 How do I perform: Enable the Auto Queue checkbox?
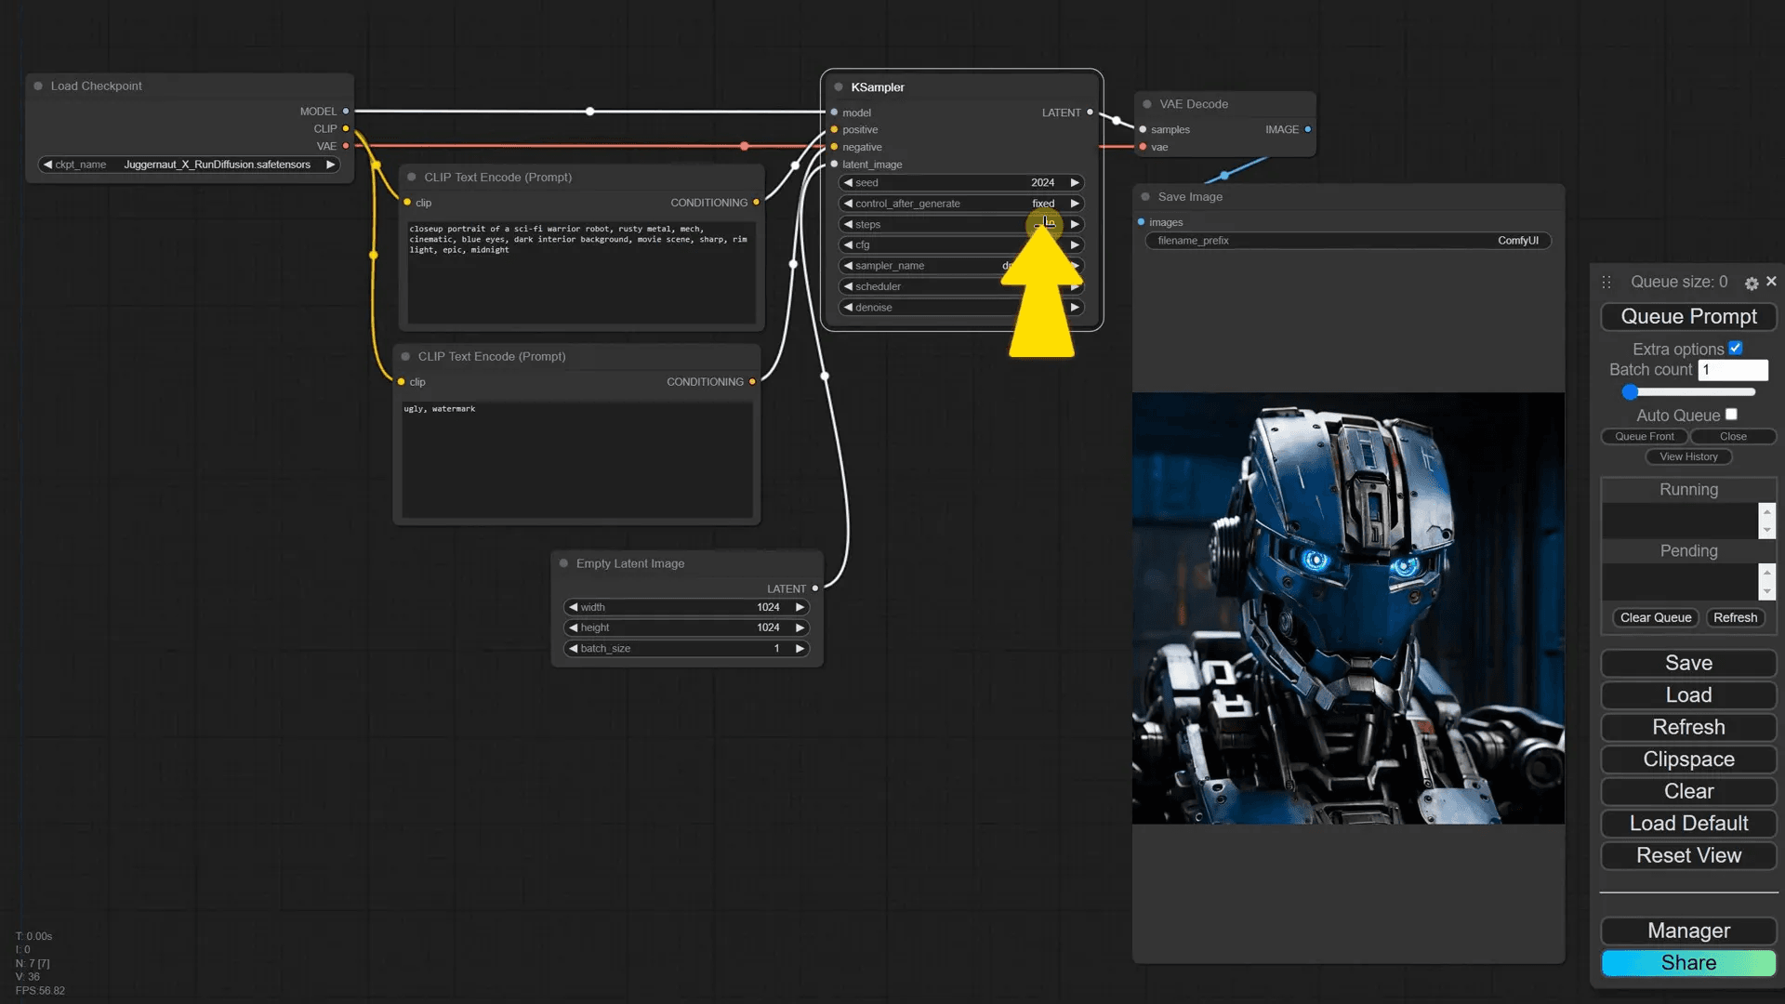[x=1731, y=415]
